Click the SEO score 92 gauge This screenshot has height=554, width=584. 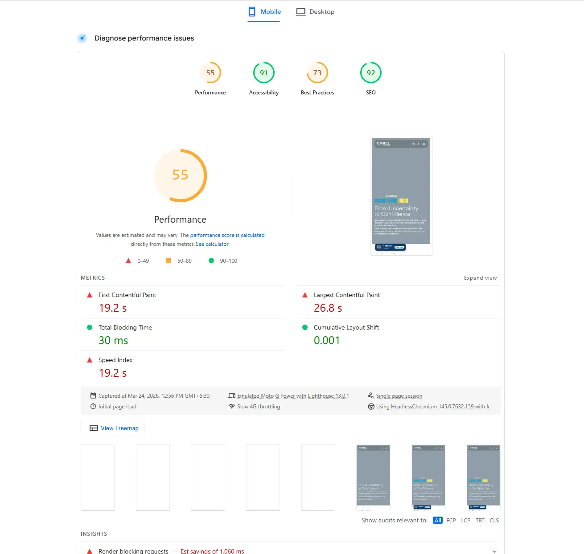coord(371,73)
